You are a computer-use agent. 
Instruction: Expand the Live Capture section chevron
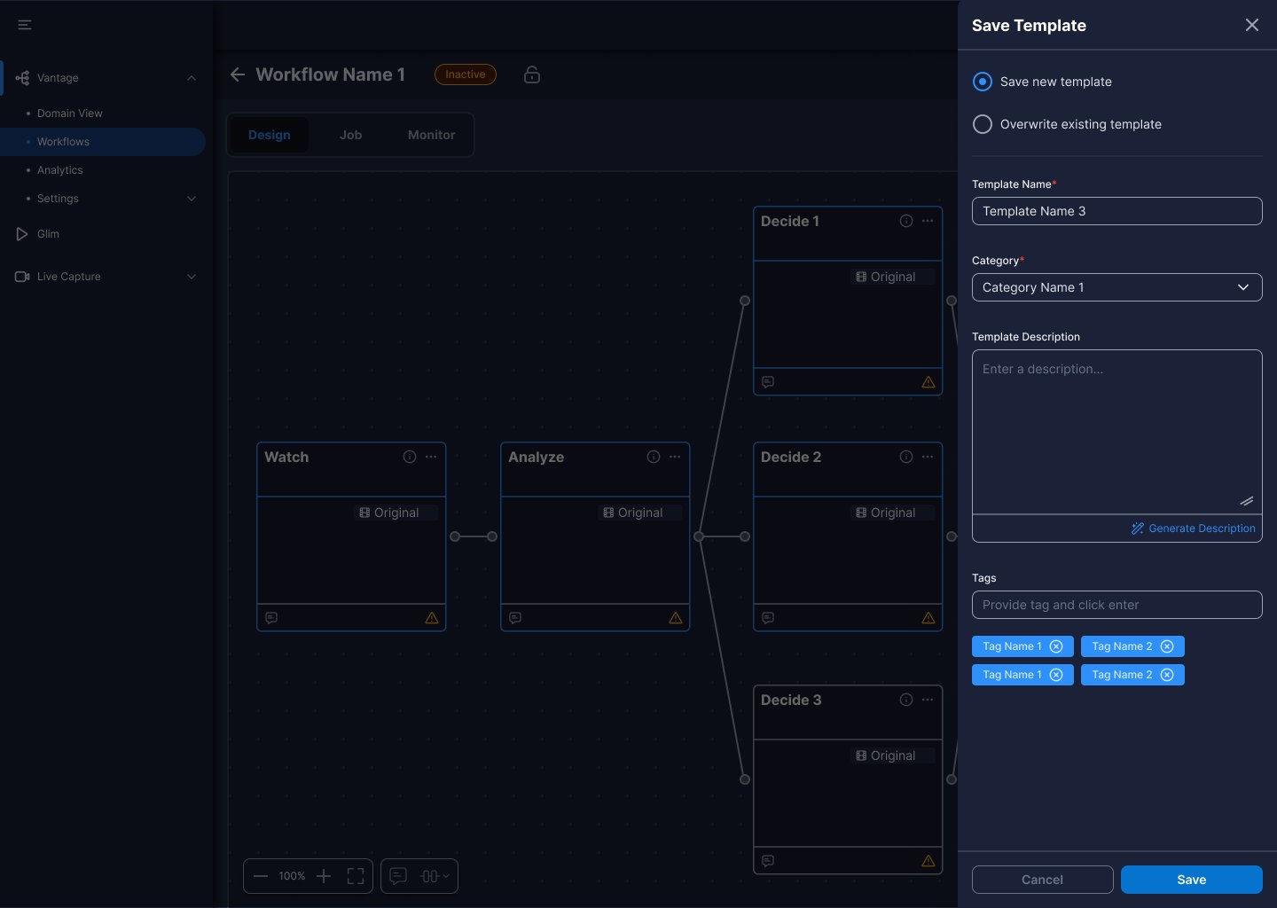tap(192, 277)
